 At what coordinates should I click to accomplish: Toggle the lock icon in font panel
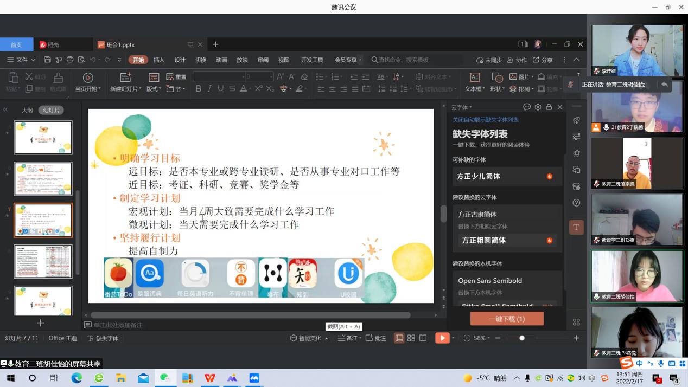tap(549, 107)
